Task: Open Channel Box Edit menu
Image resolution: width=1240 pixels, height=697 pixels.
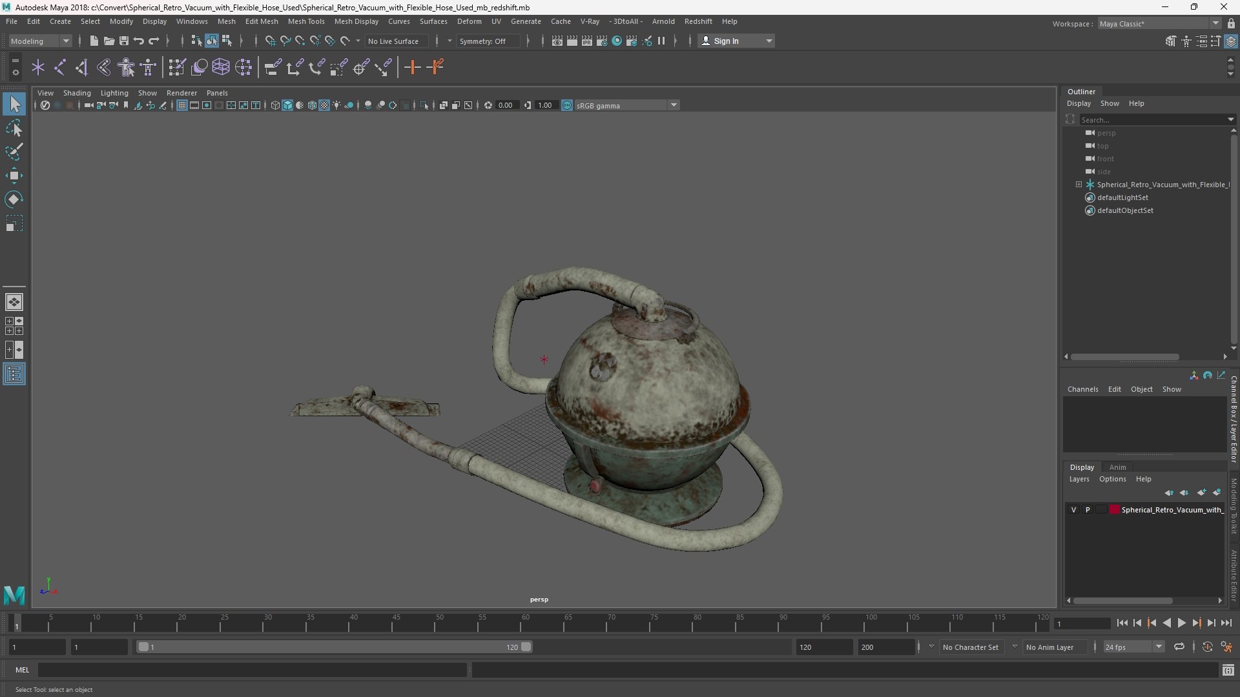Action: pyautogui.click(x=1114, y=389)
